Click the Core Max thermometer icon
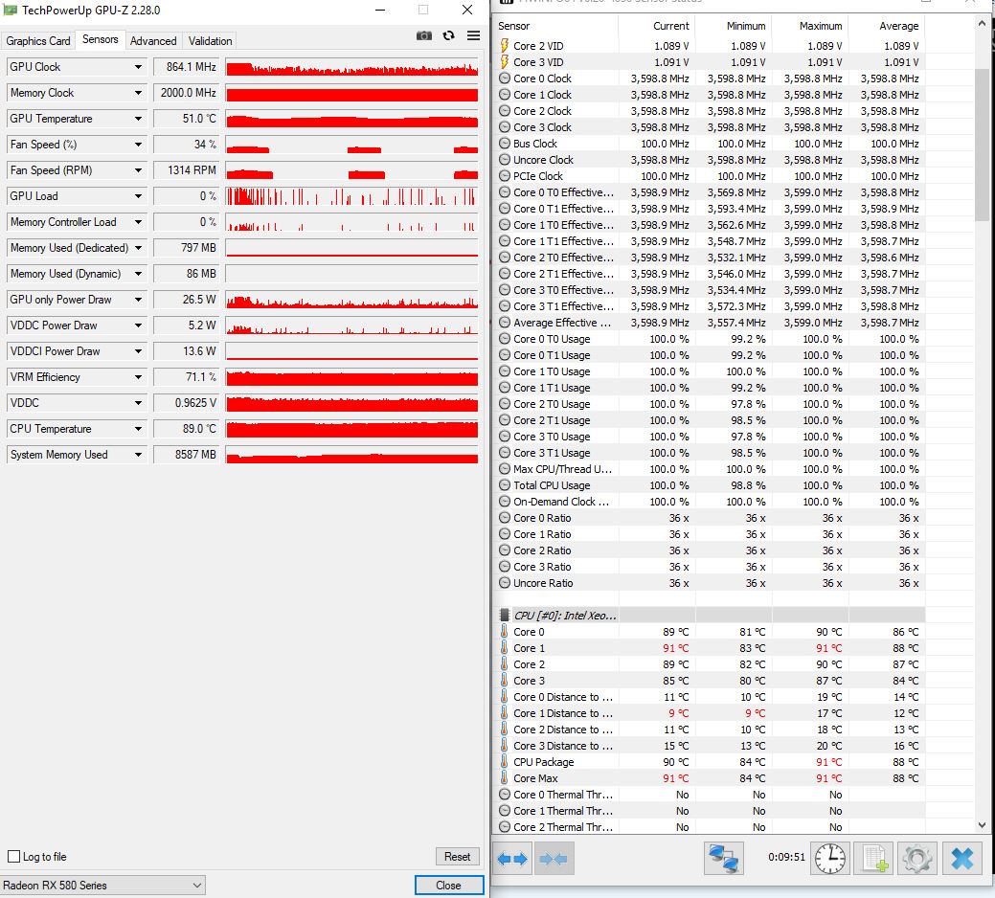 point(505,778)
